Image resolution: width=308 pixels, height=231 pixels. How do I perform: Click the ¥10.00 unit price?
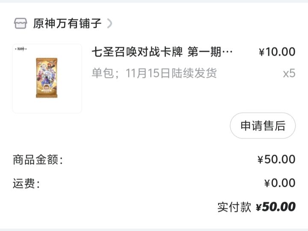coord(277,52)
